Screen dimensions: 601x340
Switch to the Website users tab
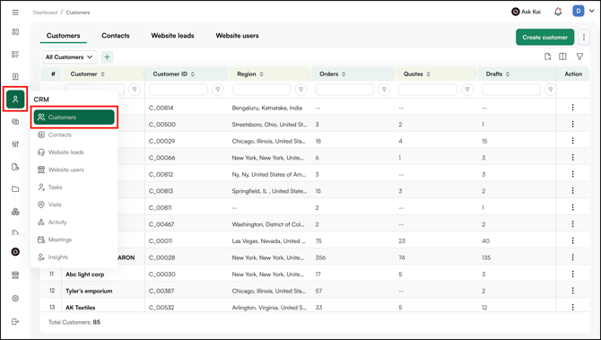coord(237,36)
